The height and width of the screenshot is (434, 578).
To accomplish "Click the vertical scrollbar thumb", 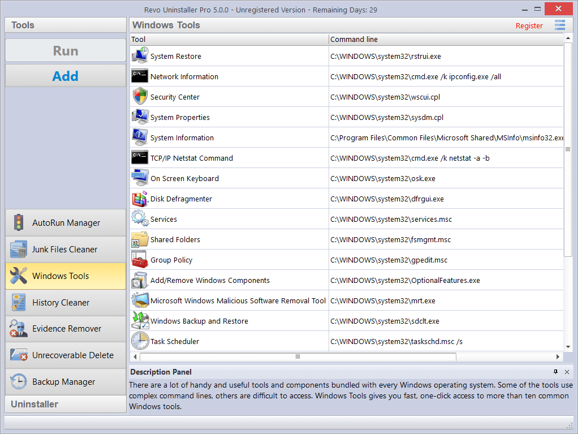I will pyautogui.click(x=568, y=149).
